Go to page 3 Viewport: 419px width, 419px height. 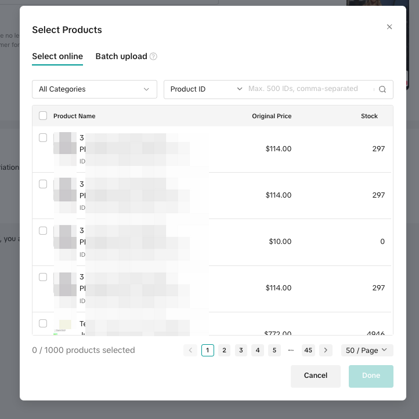tap(241, 350)
